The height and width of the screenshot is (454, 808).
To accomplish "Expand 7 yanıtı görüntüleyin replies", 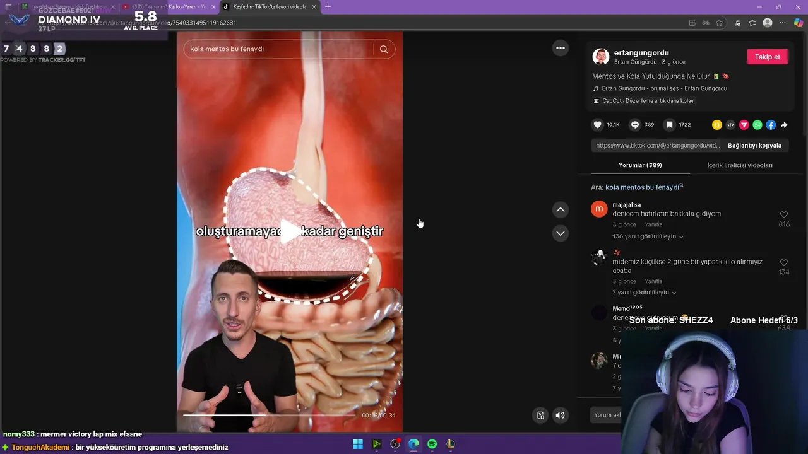I will click(644, 293).
